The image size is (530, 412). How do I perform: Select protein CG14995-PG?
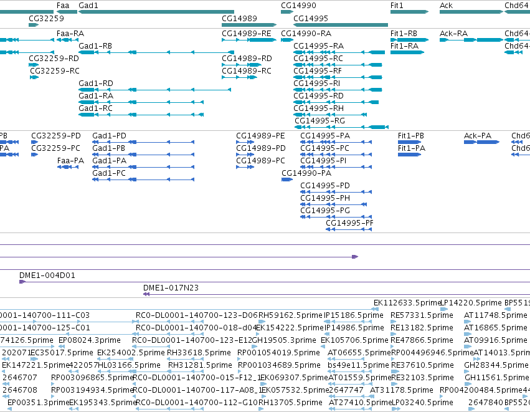[x=336, y=217]
